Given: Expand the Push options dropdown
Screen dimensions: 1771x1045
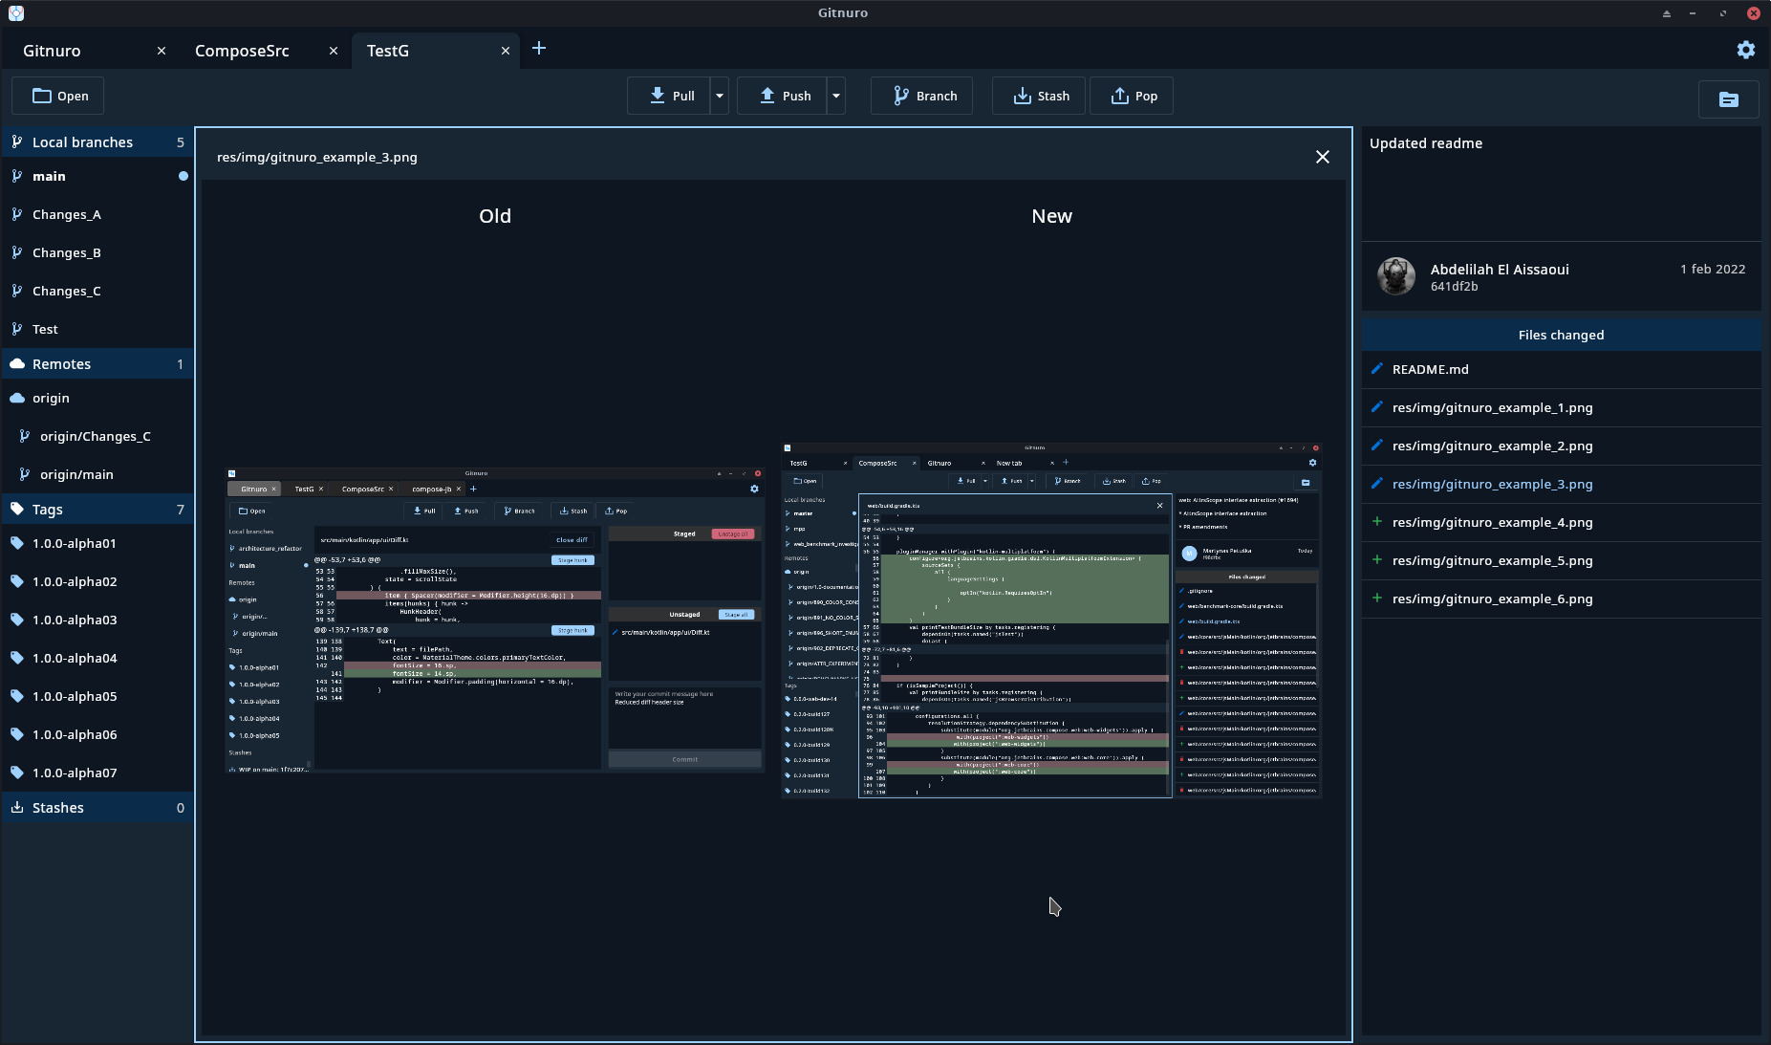Looking at the screenshot, I should 836,96.
